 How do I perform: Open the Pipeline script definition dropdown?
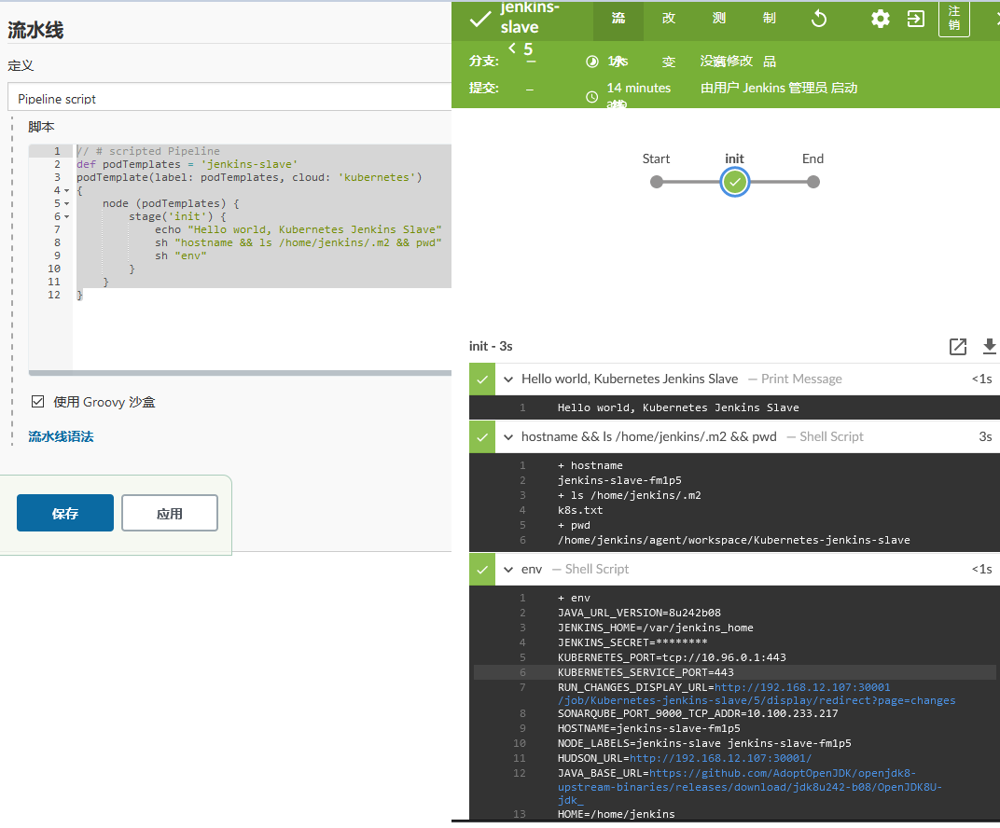pyautogui.click(x=229, y=97)
